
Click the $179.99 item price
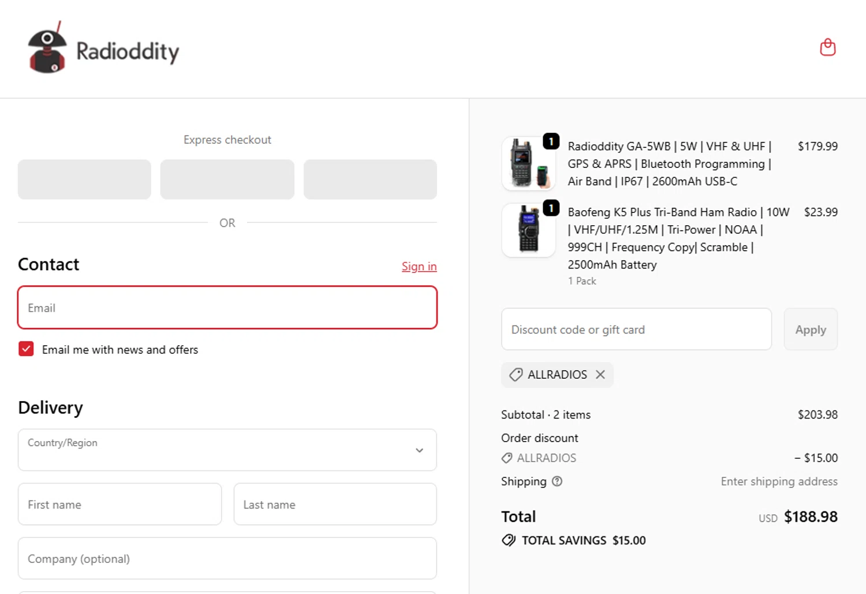coord(818,146)
